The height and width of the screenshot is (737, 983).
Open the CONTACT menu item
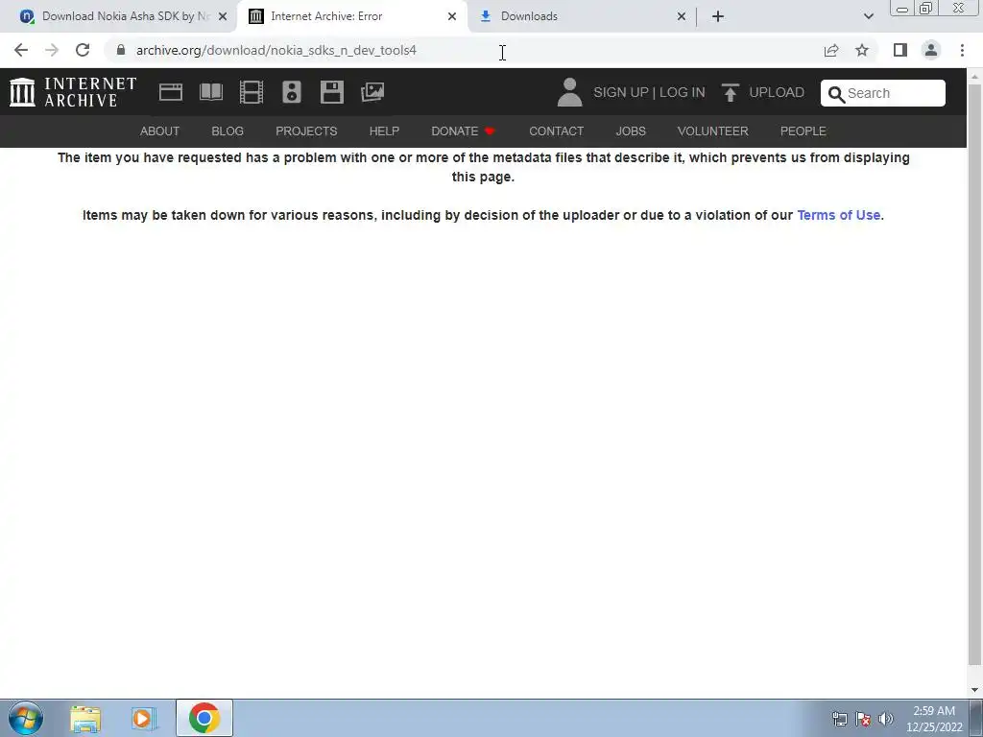[556, 131]
